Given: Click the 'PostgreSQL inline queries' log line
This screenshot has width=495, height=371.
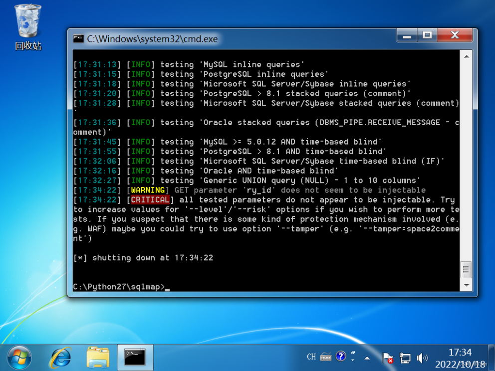Looking at the screenshot, I should tap(201, 74).
